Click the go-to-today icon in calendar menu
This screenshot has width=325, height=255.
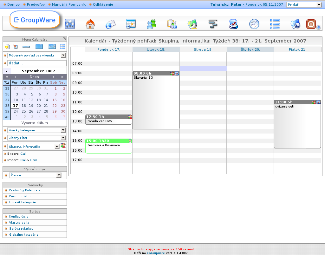tap(16, 47)
